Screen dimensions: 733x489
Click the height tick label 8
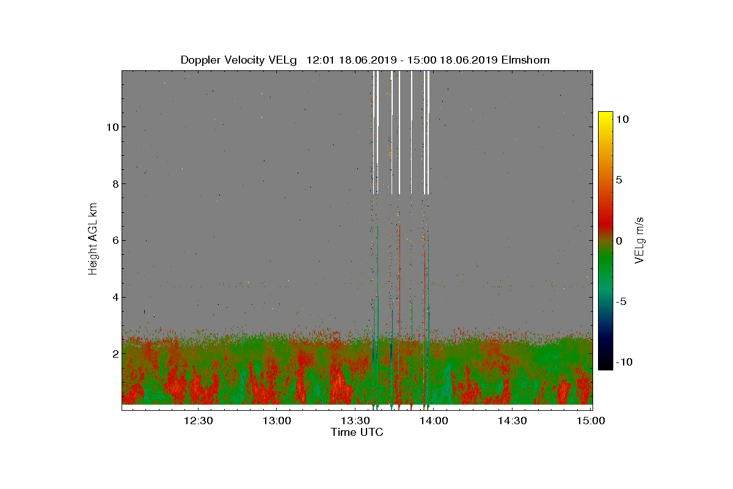click(x=115, y=183)
